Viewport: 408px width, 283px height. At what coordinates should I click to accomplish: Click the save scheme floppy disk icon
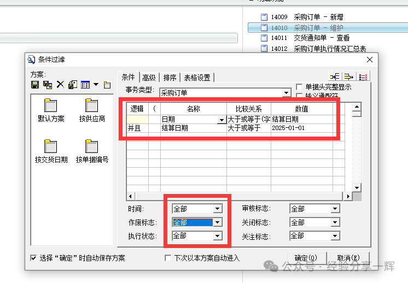pyautogui.click(x=35, y=85)
